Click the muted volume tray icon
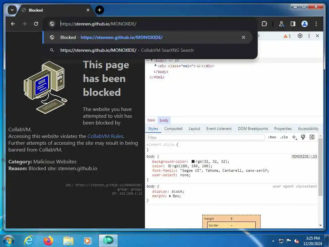 [x=297, y=241]
